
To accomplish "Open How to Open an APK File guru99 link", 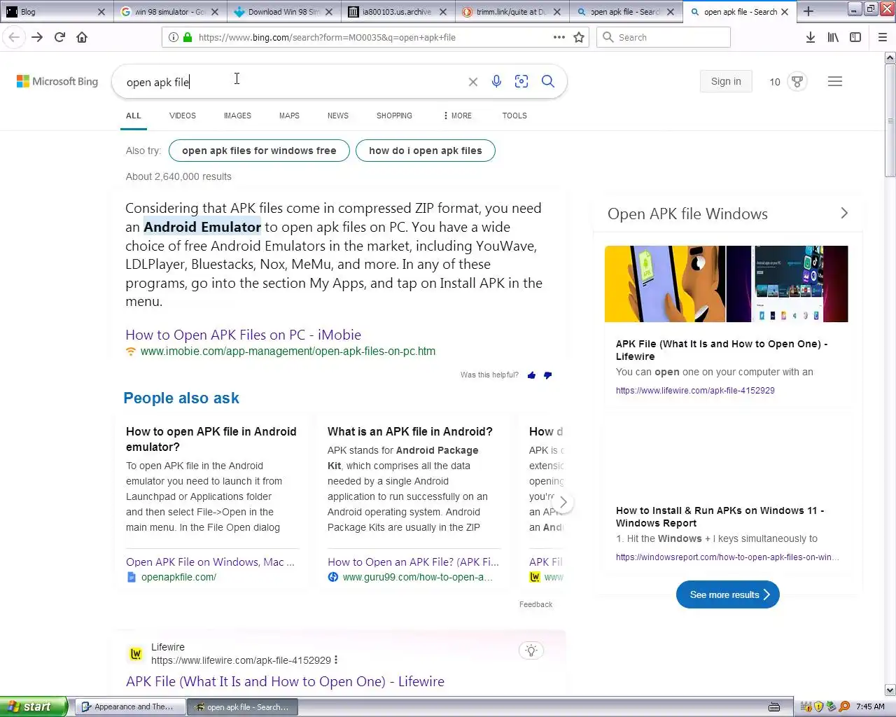I will click(413, 562).
